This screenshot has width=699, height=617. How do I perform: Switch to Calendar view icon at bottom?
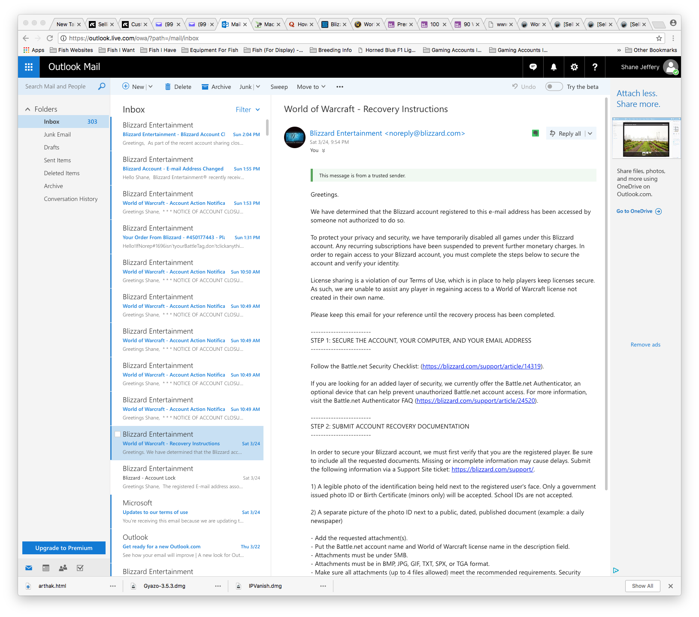(46, 568)
